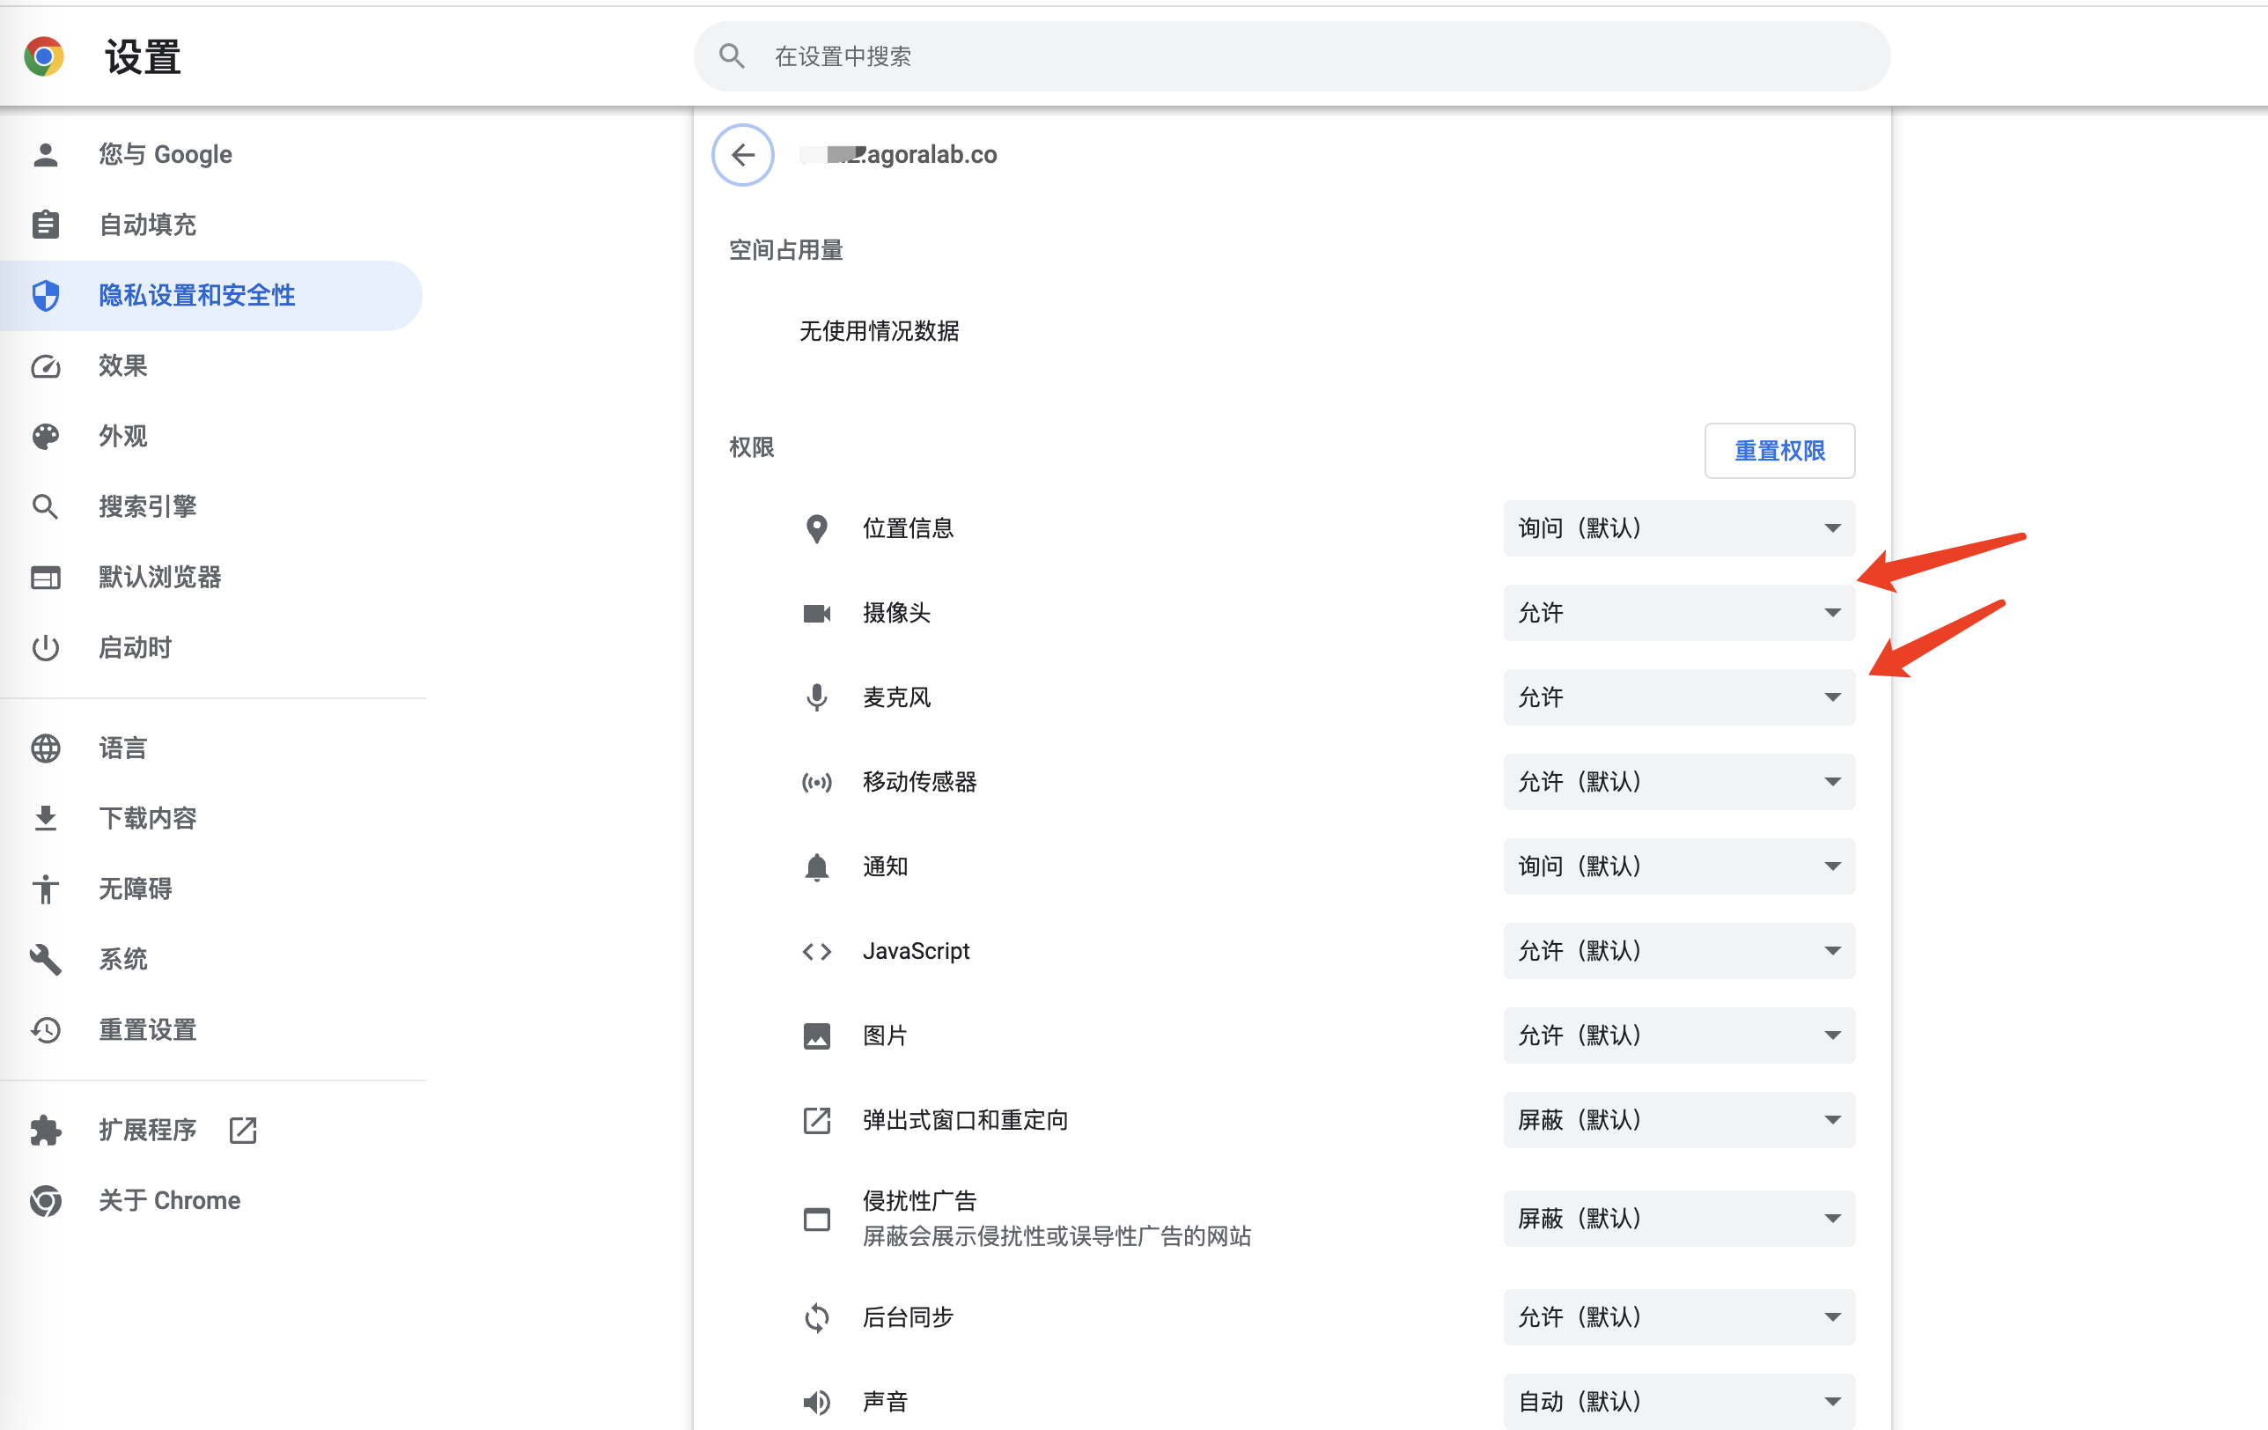This screenshot has height=1430, width=2268.
Task: Click the palette icon next to 外观
Action: click(45, 436)
